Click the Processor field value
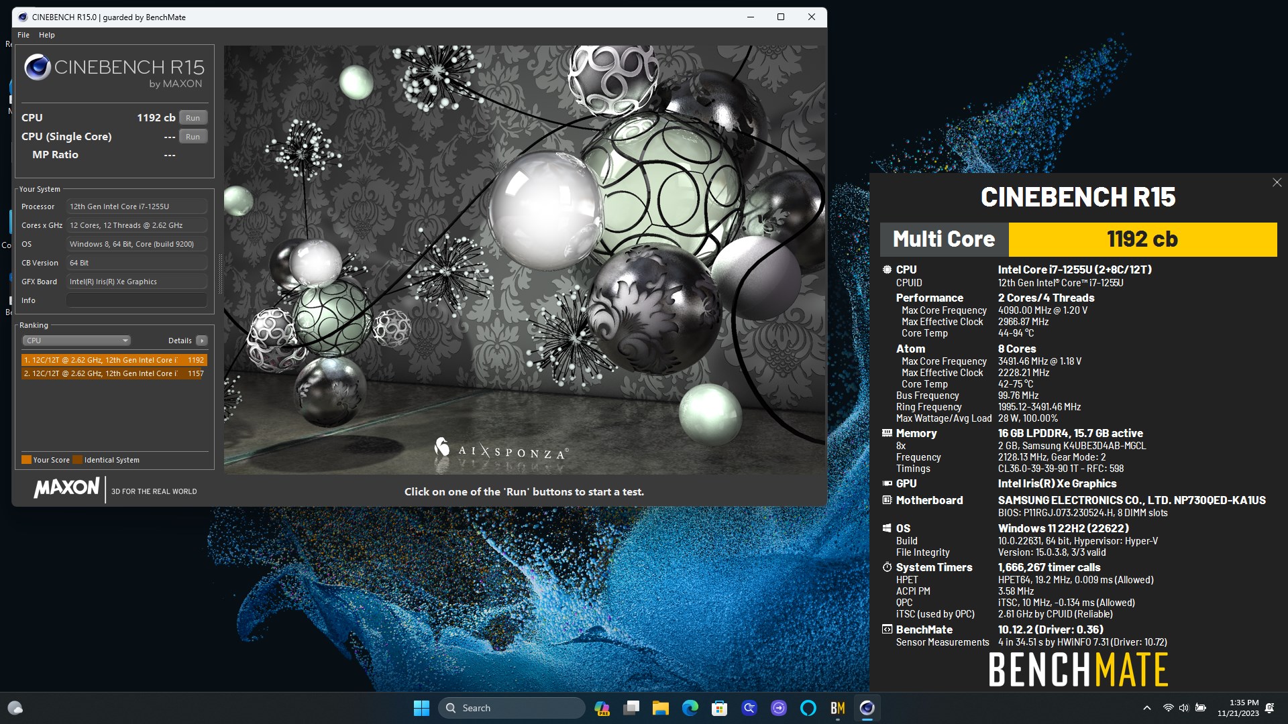 tap(137, 206)
